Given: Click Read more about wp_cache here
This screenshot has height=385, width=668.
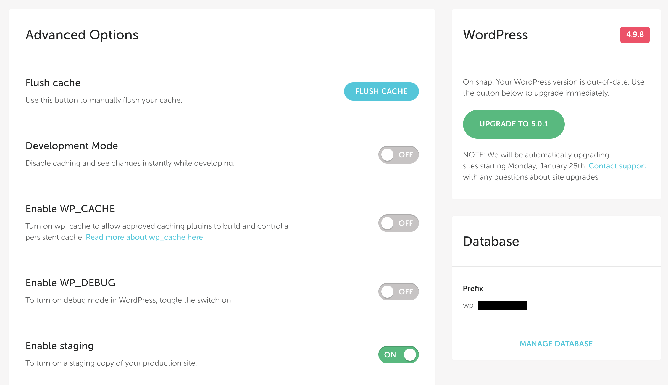Looking at the screenshot, I should click(x=144, y=237).
